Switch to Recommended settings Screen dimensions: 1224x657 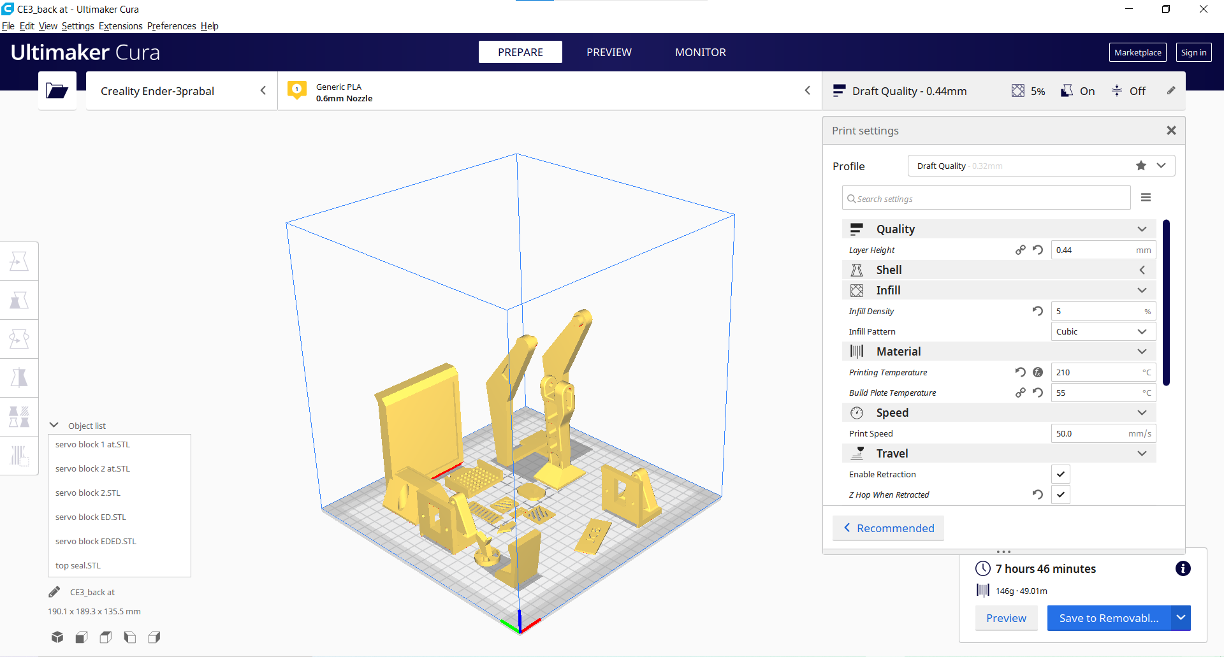pos(888,528)
